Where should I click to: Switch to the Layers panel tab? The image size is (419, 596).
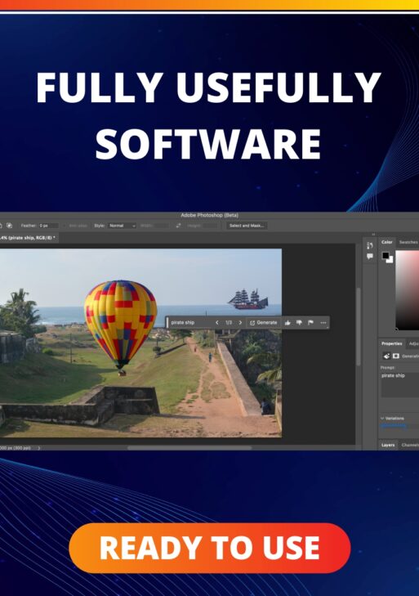click(388, 445)
